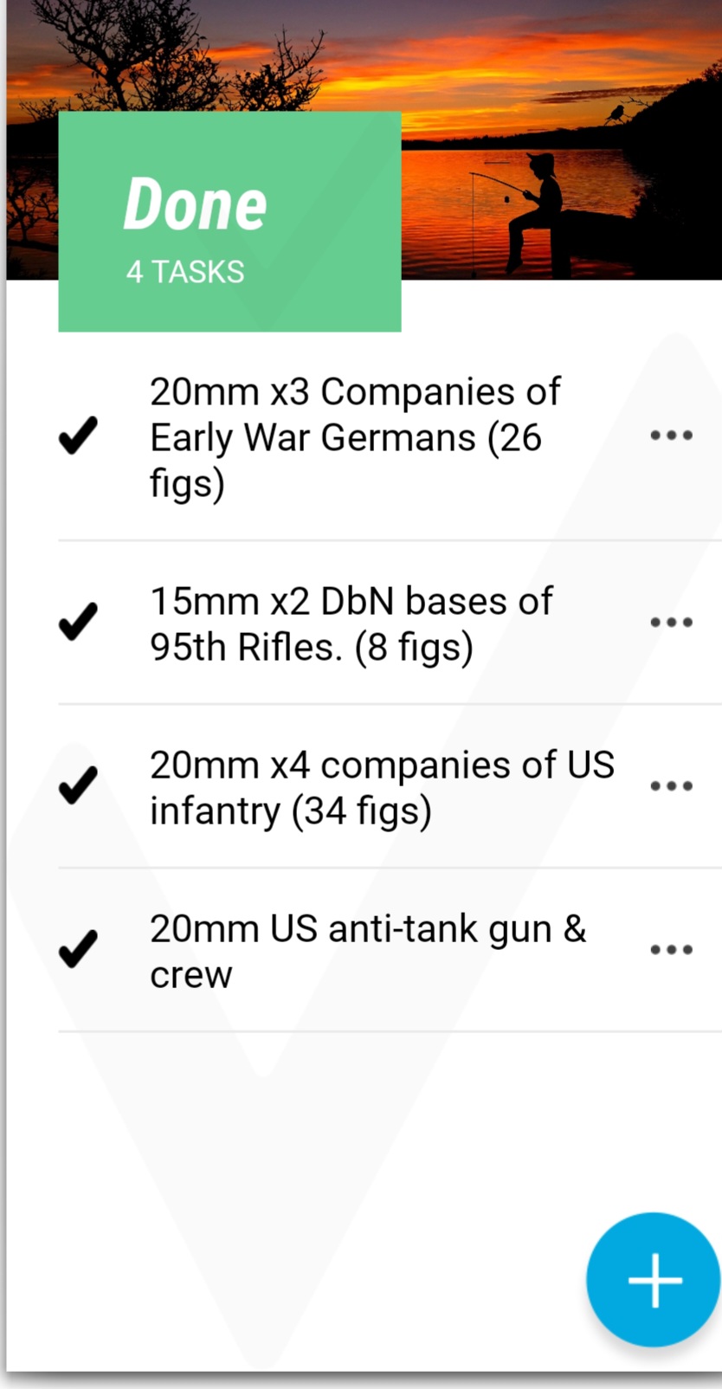Open three-dot menu for anti-tank gun task

pyautogui.click(x=672, y=950)
